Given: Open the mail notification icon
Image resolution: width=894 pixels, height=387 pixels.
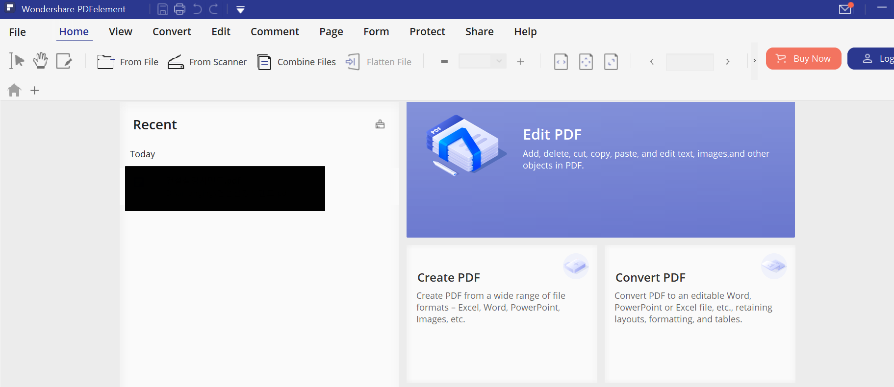Looking at the screenshot, I should tap(845, 9).
